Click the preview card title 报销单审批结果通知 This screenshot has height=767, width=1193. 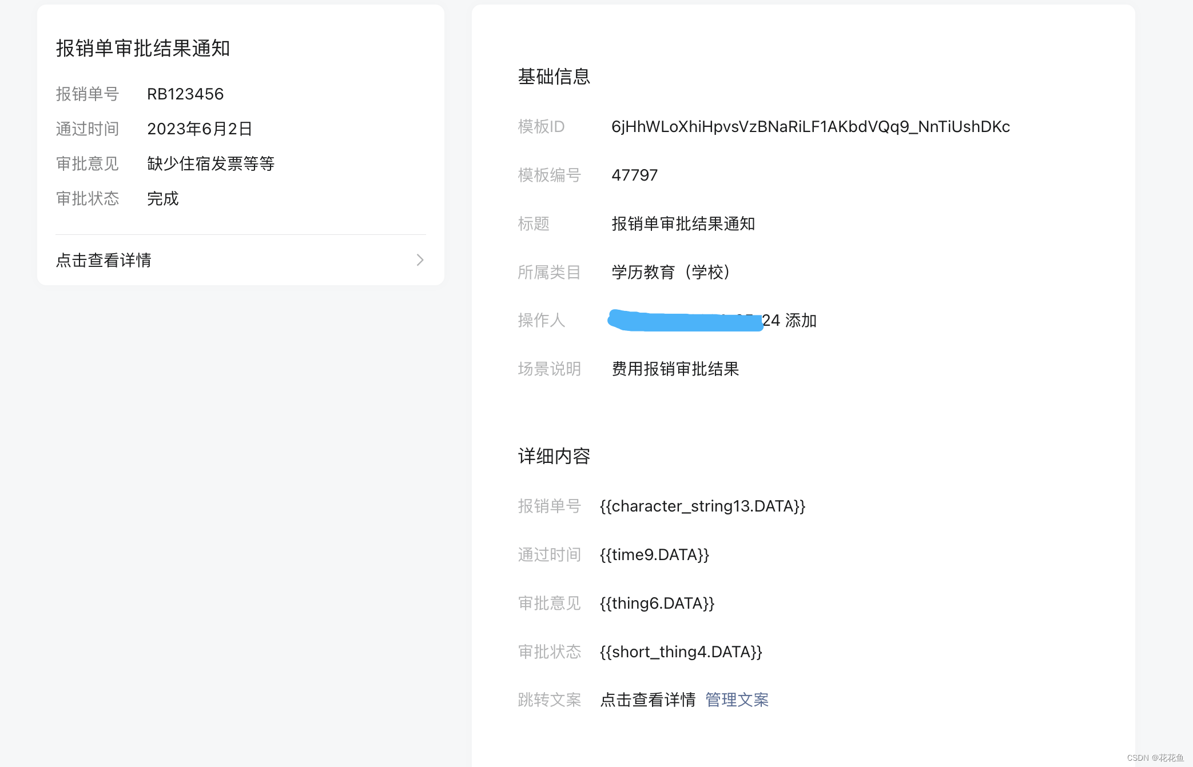[142, 48]
